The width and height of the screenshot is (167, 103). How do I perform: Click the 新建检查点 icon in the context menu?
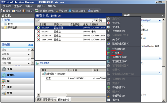[108, 57]
